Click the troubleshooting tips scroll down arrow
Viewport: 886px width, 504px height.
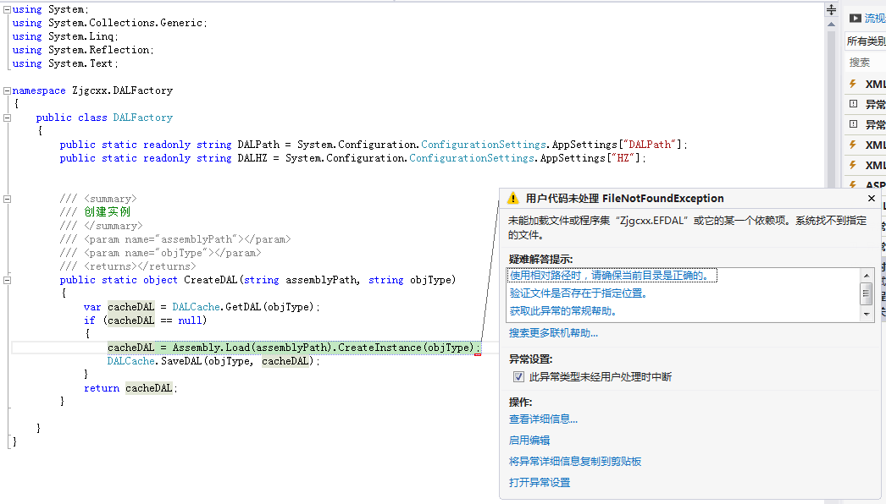[867, 315]
